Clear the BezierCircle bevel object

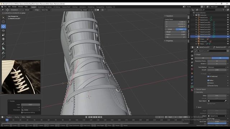pos(225,116)
